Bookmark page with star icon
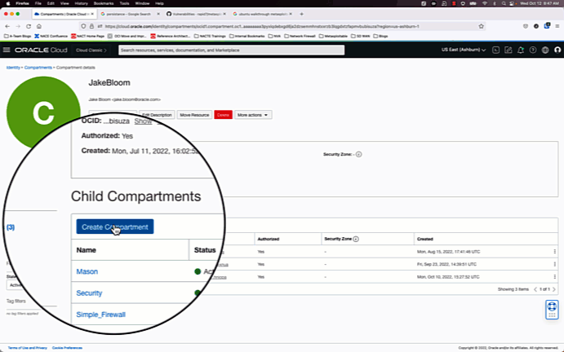564x352 pixels. (x=482, y=26)
